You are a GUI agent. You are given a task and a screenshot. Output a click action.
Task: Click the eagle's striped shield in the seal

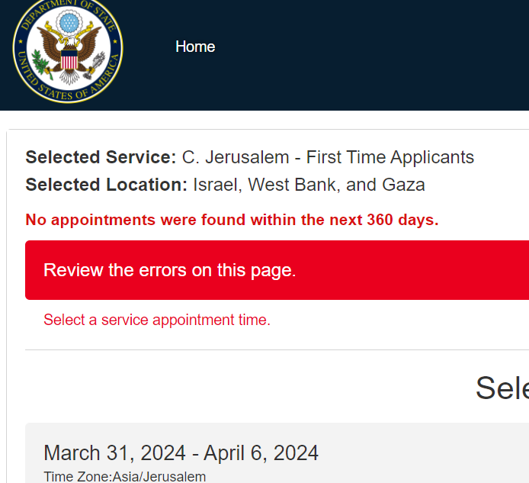(69, 60)
